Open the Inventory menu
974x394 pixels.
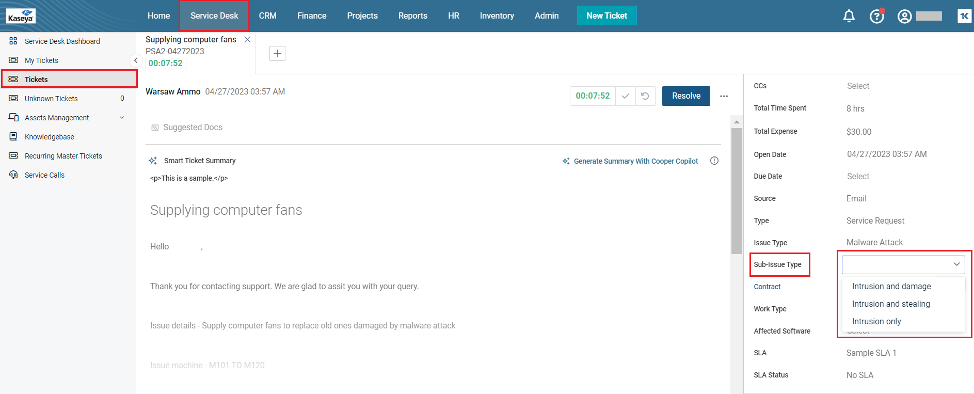click(x=497, y=16)
